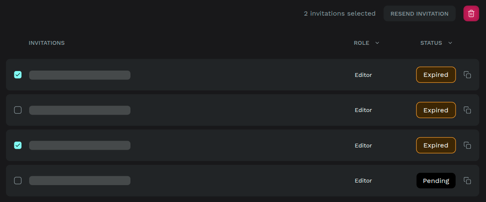Image resolution: width=486 pixels, height=202 pixels.
Task: Click the Invitations column header
Action: pyautogui.click(x=46, y=43)
